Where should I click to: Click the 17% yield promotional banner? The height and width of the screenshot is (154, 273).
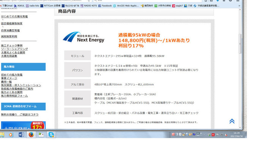click(23, 125)
